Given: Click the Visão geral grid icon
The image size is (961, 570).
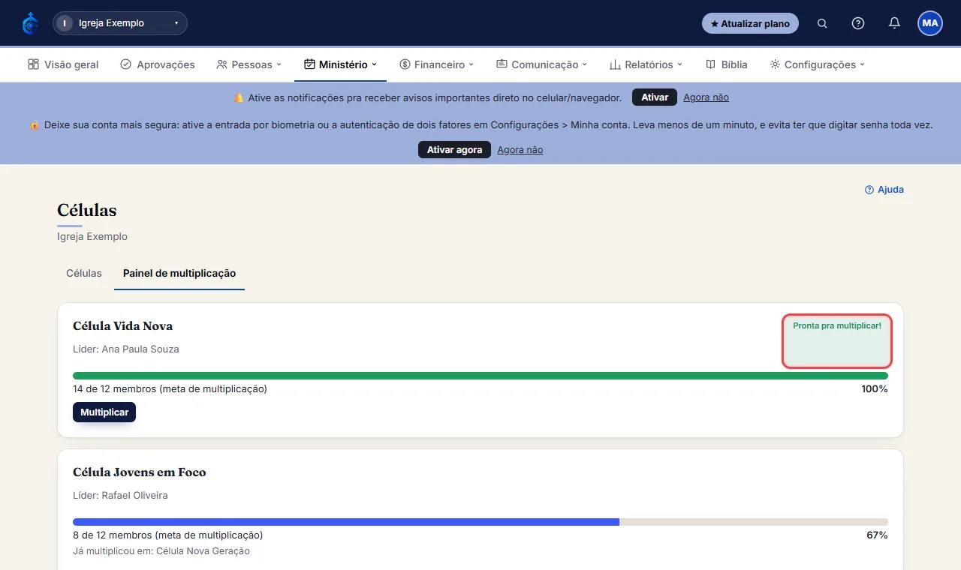Looking at the screenshot, I should [33, 64].
